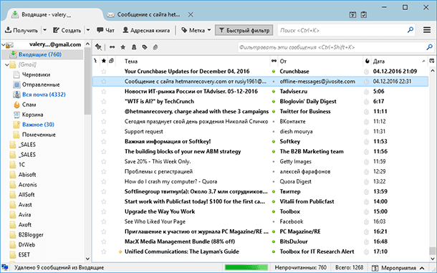Star the Crunchbase Updates message
Viewport: 437px width, 273px height.
(104, 72)
